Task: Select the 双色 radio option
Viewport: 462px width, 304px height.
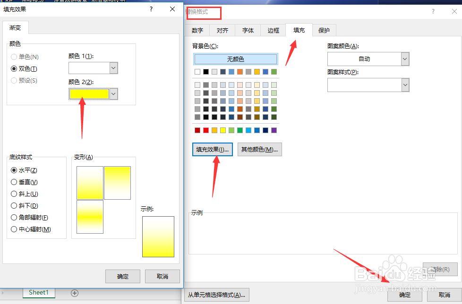Action: 24,68
